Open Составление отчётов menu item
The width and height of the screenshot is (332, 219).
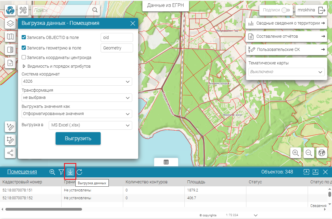[x=286, y=36]
